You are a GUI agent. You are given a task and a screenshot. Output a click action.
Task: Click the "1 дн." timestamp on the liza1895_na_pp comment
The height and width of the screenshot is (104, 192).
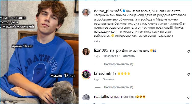[97, 56]
